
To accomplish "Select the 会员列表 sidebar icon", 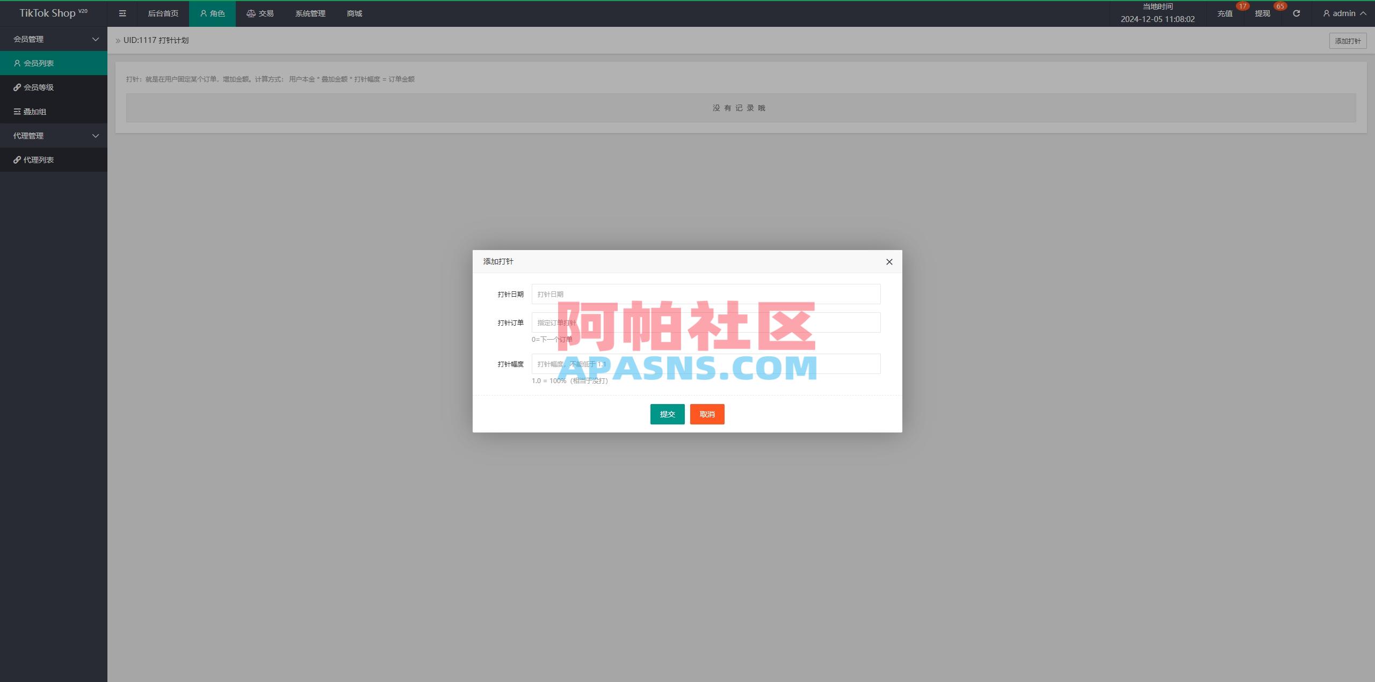I will tap(17, 63).
